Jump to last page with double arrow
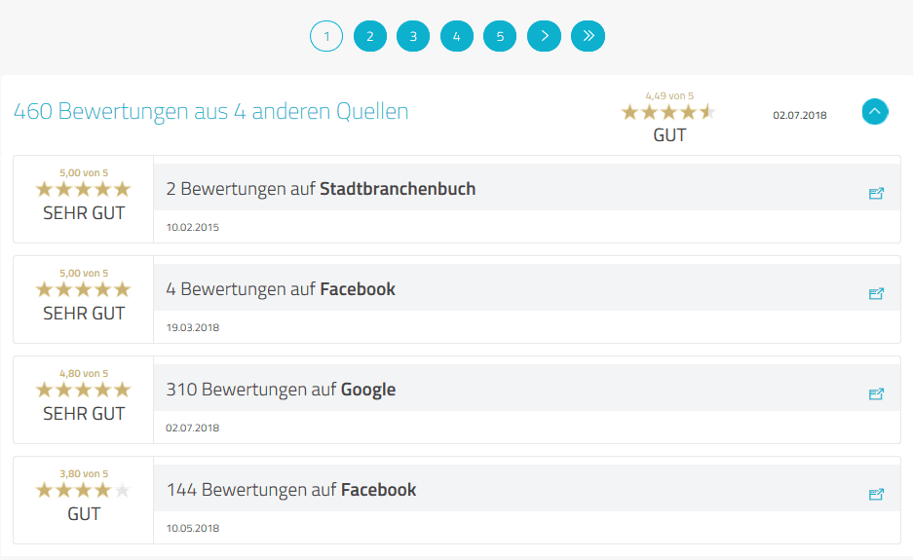Image resolution: width=913 pixels, height=560 pixels. (x=588, y=36)
